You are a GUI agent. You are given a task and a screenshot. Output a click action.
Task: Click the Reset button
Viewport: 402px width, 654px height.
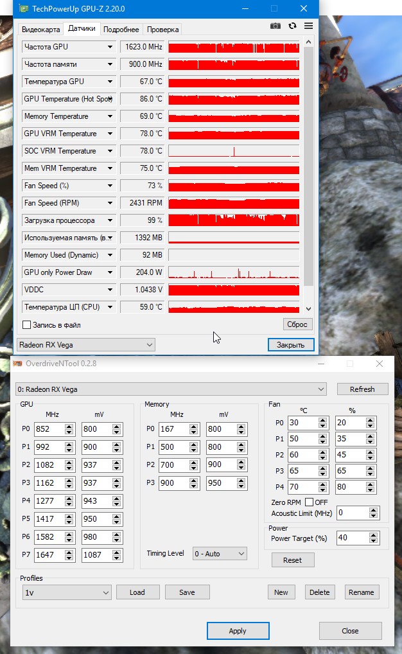[293, 560]
